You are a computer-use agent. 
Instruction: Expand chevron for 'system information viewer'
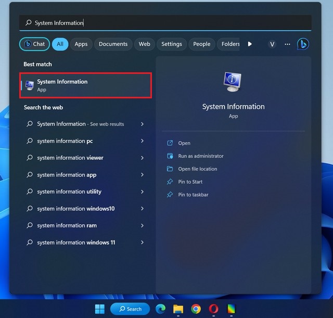point(142,158)
